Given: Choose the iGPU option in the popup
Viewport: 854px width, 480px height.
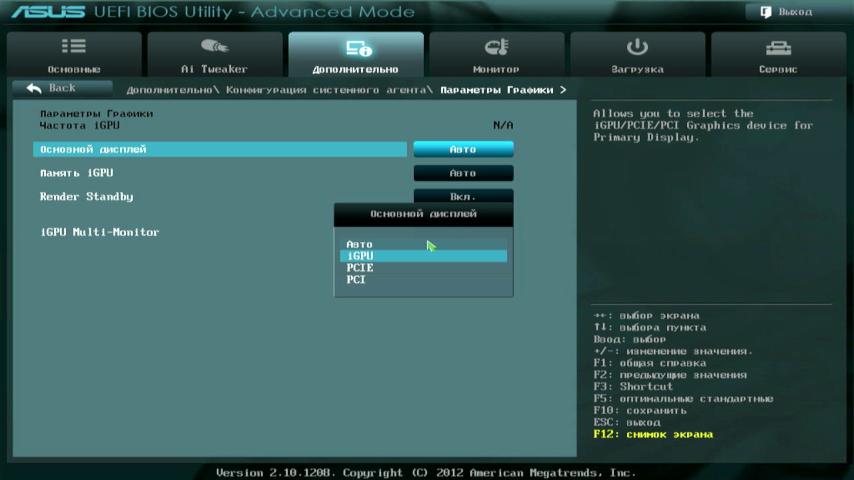Looking at the screenshot, I should [x=360, y=256].
